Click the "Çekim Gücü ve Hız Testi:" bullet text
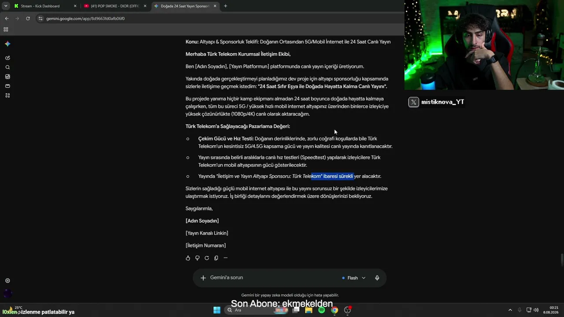Image resolution: width=564 pixels, height=317 pixels. [x=226, y=139]
